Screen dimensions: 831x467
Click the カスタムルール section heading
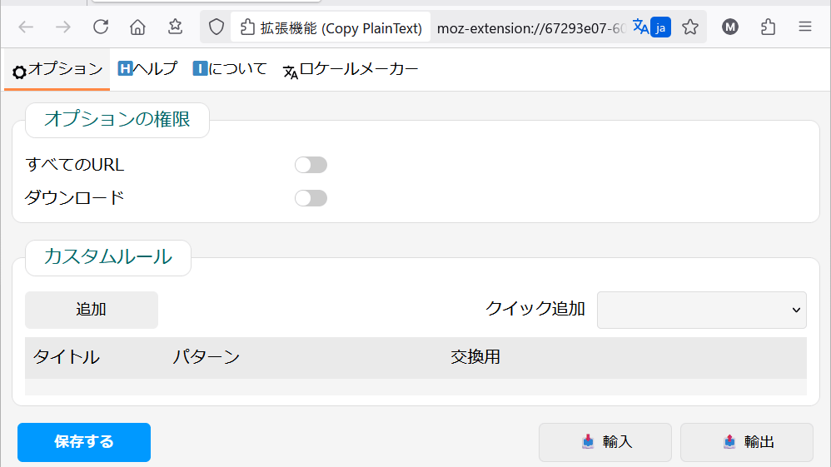tap(108, 257)
